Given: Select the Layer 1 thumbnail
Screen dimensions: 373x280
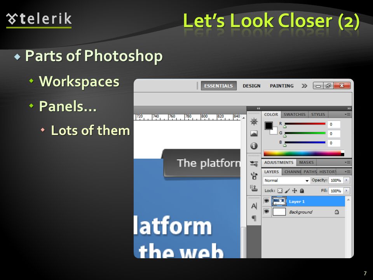Looking at the screenshot, I should point(279,201).
